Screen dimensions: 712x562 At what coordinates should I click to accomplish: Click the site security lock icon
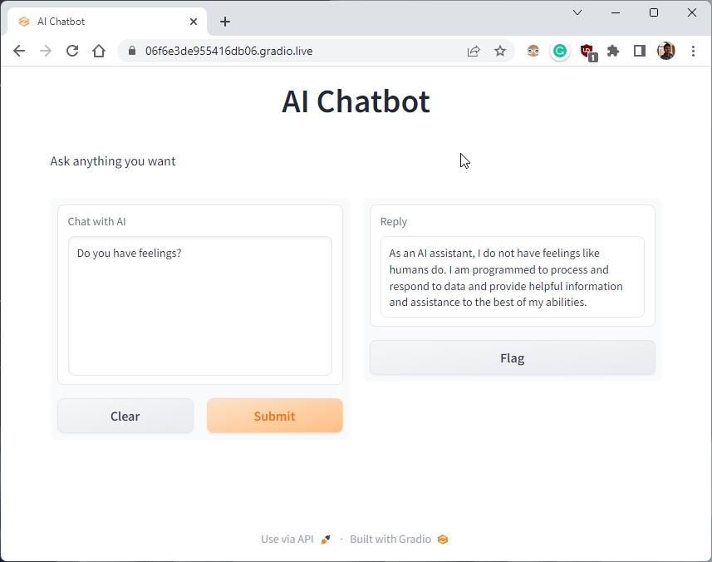click(130, 51)
